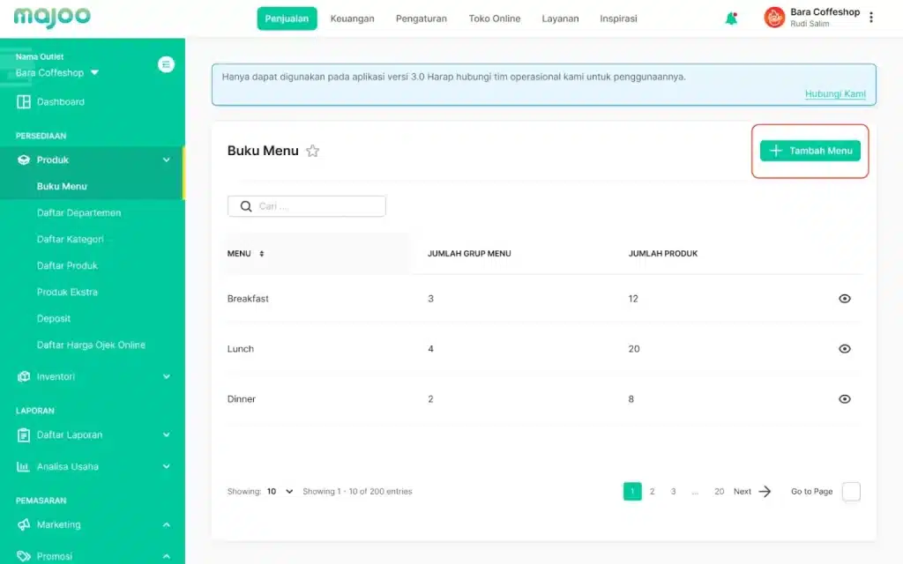View Dinner menu with eye icon
The image size is (903, 564).
point(844,399)
